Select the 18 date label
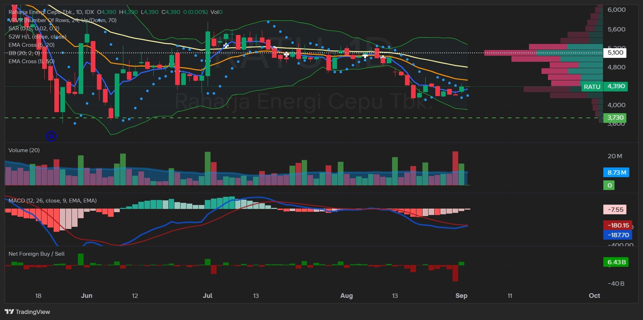The height and width of the screenshot is (320, 643). point(38,296)
